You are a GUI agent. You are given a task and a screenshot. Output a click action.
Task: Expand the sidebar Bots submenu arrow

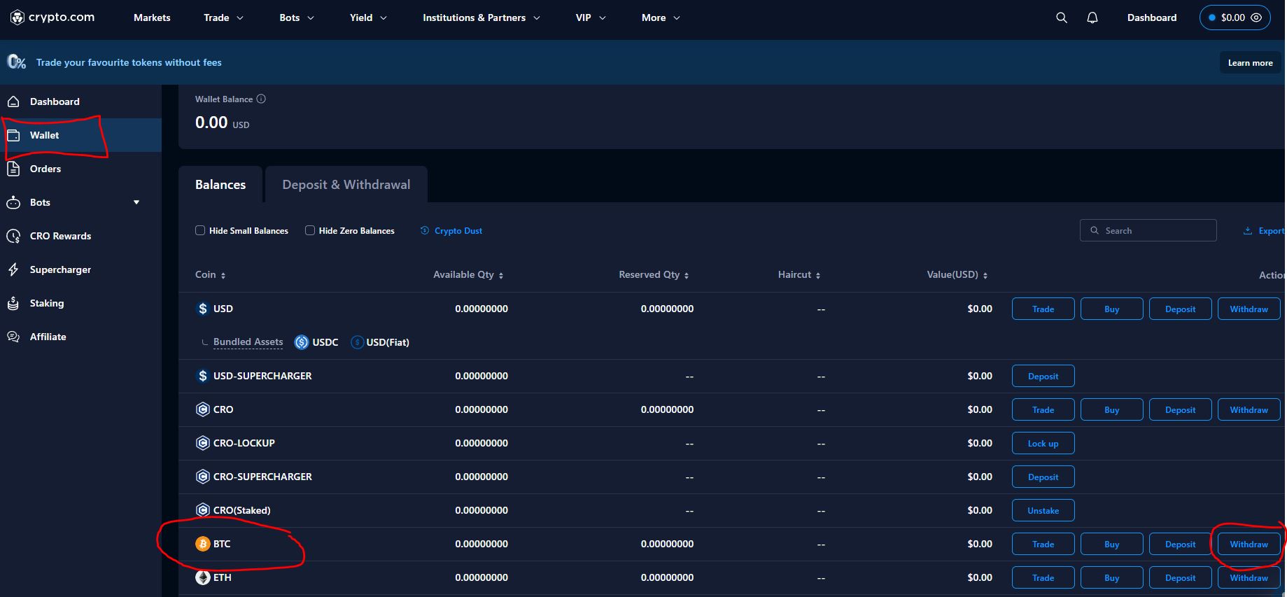coord(136,202)
